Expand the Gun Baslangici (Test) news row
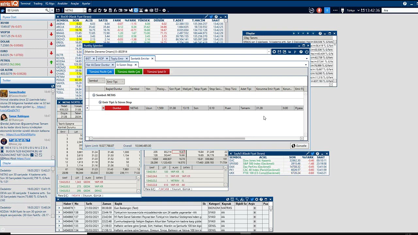 pos(59,208)
